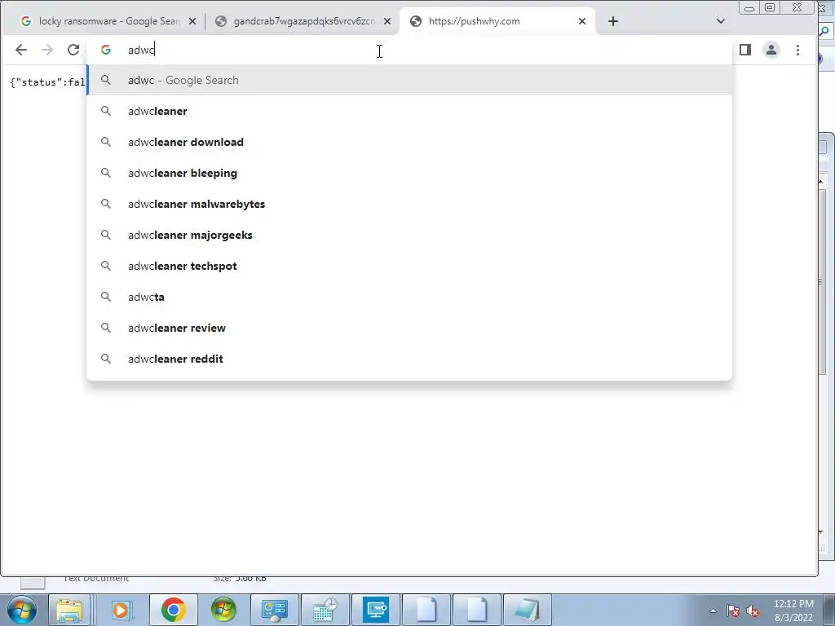Open the notepad taskbar icon
Viewport: 835px width, 626px height.
click(x=528, y=610)
